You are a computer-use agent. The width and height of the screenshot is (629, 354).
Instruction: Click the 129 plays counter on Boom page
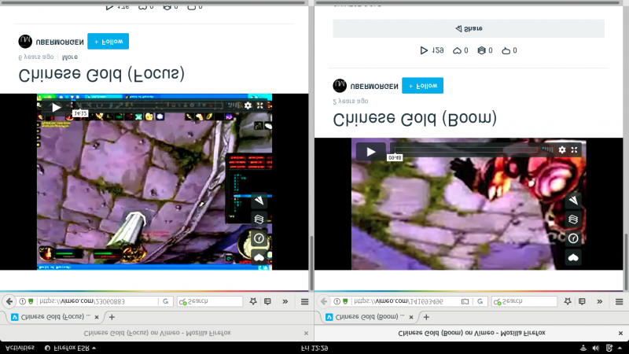coord(432,50)
